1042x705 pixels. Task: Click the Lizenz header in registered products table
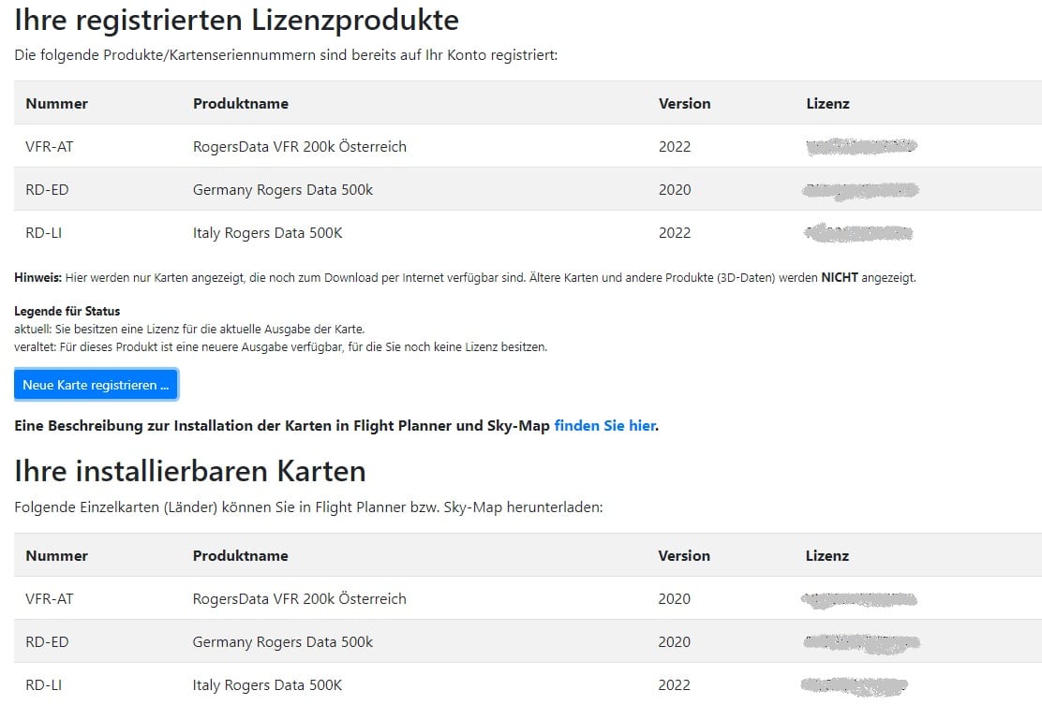pyautogui.click(x=827, y=103)
